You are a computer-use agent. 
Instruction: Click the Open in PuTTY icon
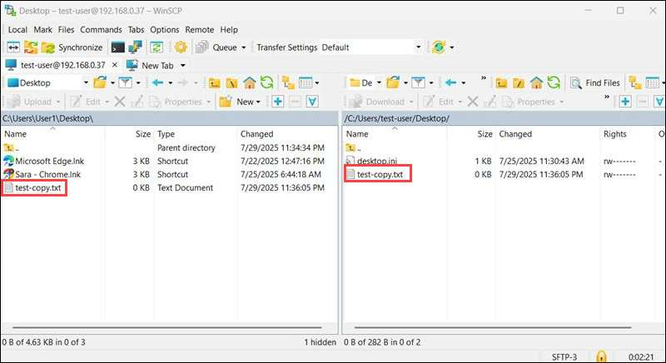135,47
